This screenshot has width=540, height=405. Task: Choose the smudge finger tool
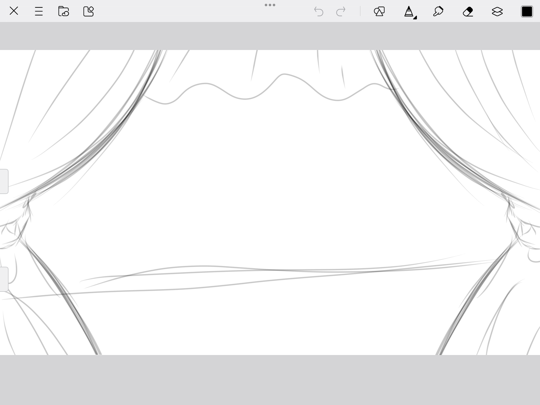coord(438,11)
